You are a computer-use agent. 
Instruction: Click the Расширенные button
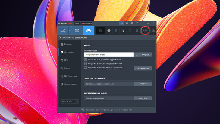point(143,68)
